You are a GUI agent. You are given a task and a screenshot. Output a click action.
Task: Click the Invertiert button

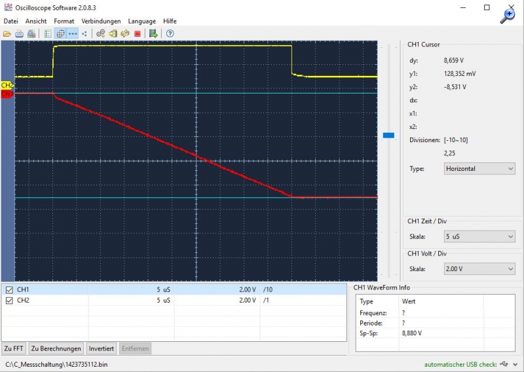pyautogui.click(x=102, y=348)
